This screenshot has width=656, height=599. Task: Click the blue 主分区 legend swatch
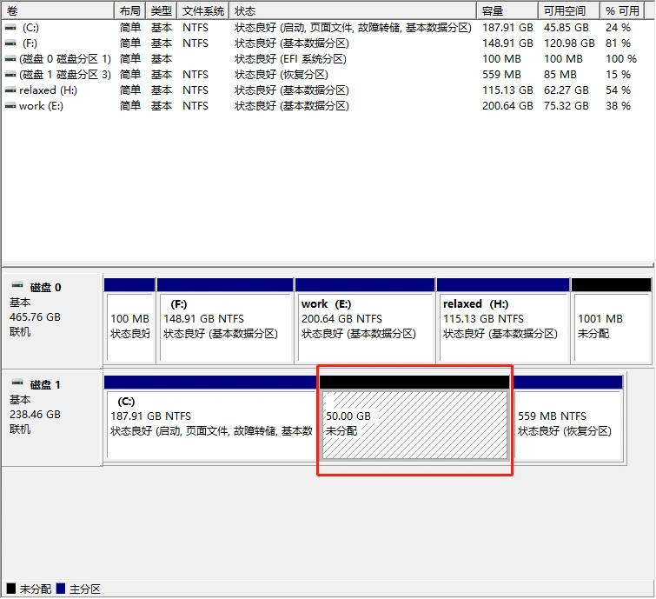(x=61, y=589)
